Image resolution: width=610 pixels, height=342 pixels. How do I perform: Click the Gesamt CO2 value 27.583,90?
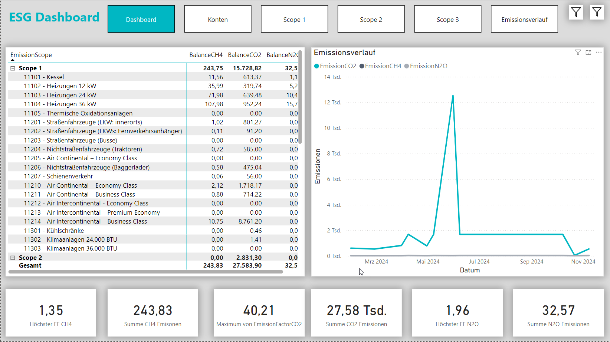[x=247, y=265]
